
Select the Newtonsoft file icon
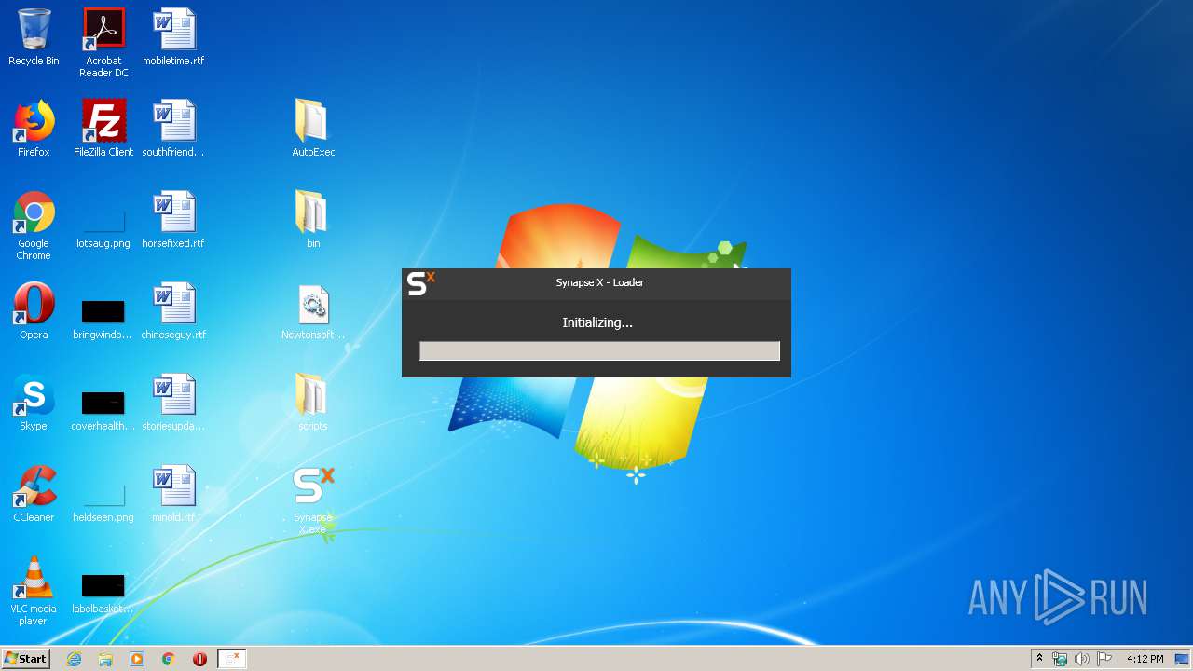pos(313,311)
